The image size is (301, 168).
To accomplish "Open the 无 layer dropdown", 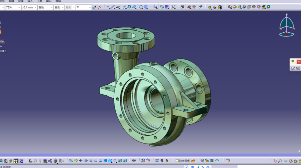I will click(84, 7).
